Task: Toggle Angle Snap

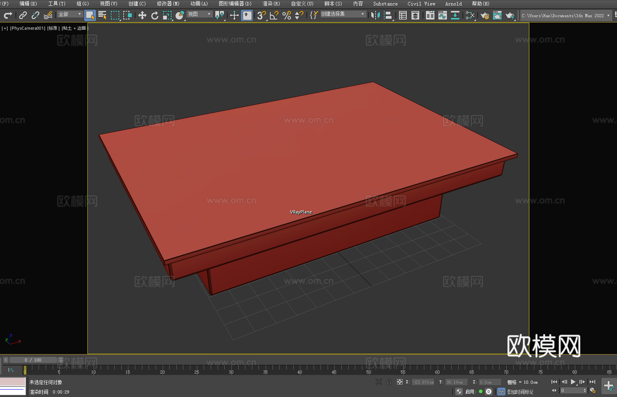Action: pyautogui.click(x=274, y=15)
